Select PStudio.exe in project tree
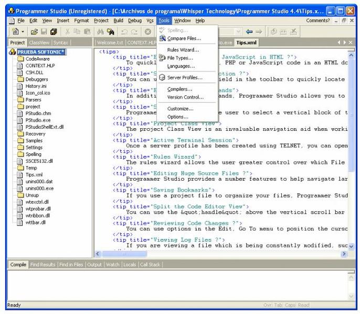 pyautogui.click(x=38, y=120)
